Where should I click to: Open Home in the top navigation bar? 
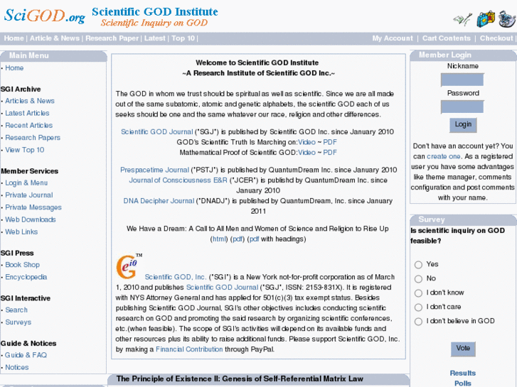coord(14,38)
